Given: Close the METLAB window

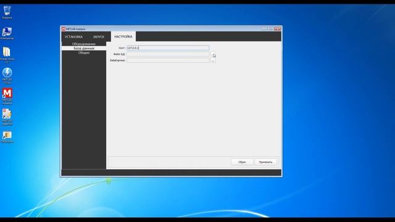Looking at the screenshot, I should click(277, 29).
